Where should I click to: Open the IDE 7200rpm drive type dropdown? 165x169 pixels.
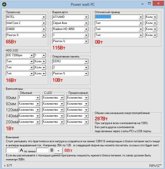[x=20, y=55]
